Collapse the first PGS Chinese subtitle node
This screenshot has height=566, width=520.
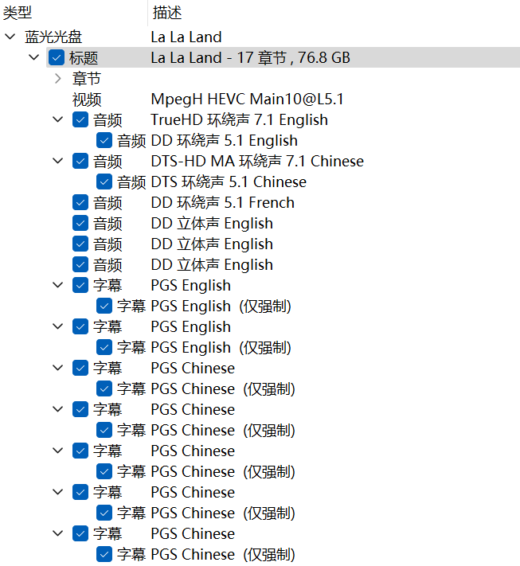tap(58, 368)
